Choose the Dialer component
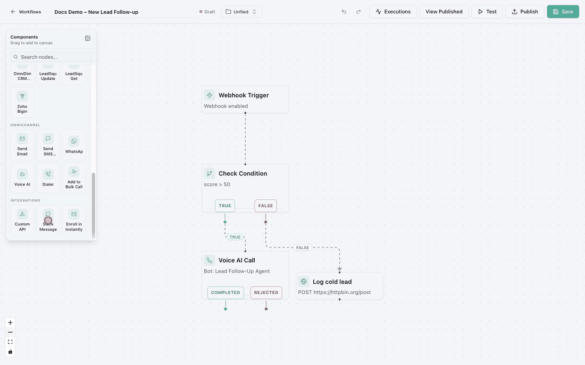 point(48,178)
